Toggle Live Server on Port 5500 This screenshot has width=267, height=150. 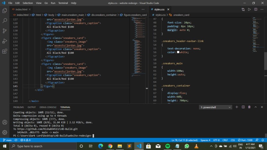pos(245,140)
